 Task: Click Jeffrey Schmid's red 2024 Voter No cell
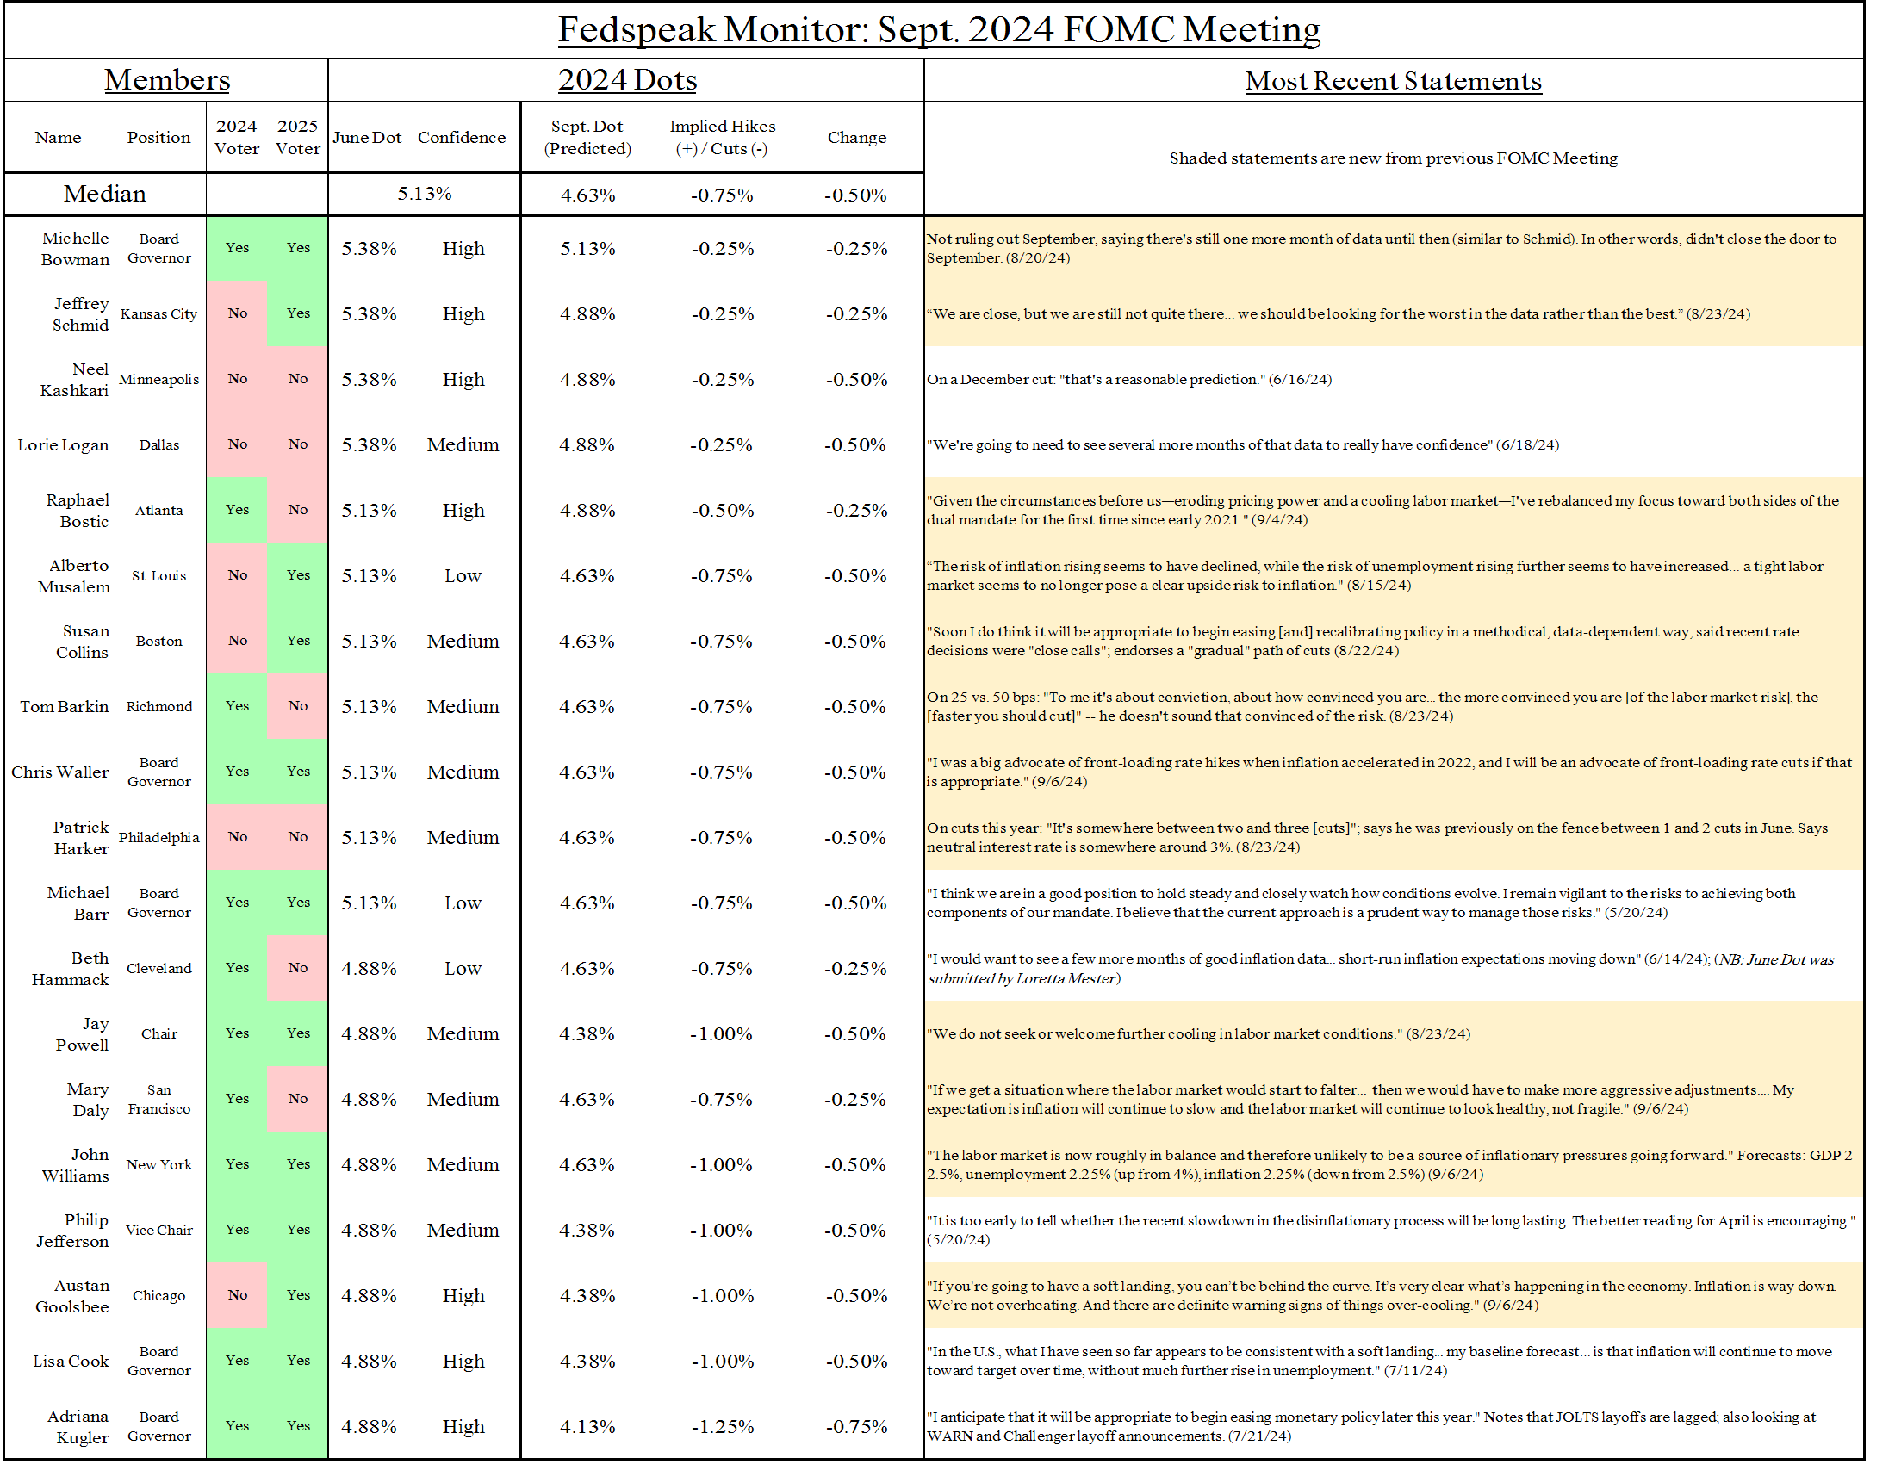[x=237, y=313]
